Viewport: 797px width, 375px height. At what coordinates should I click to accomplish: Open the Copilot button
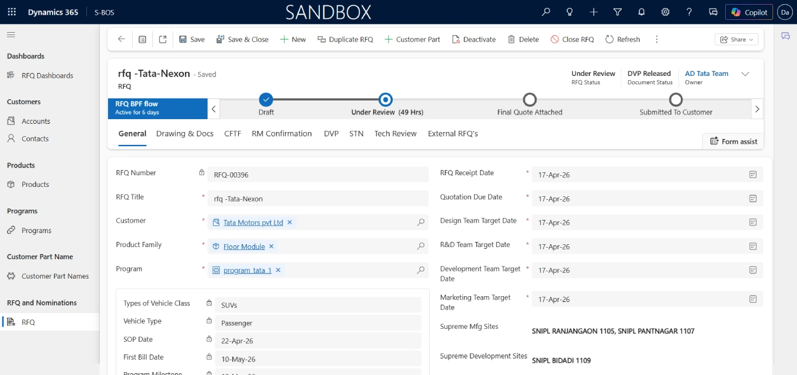[749, 12]
